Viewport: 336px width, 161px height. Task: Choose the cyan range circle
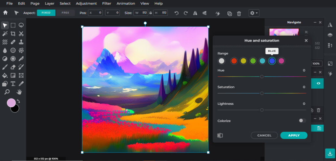point(262,61)
